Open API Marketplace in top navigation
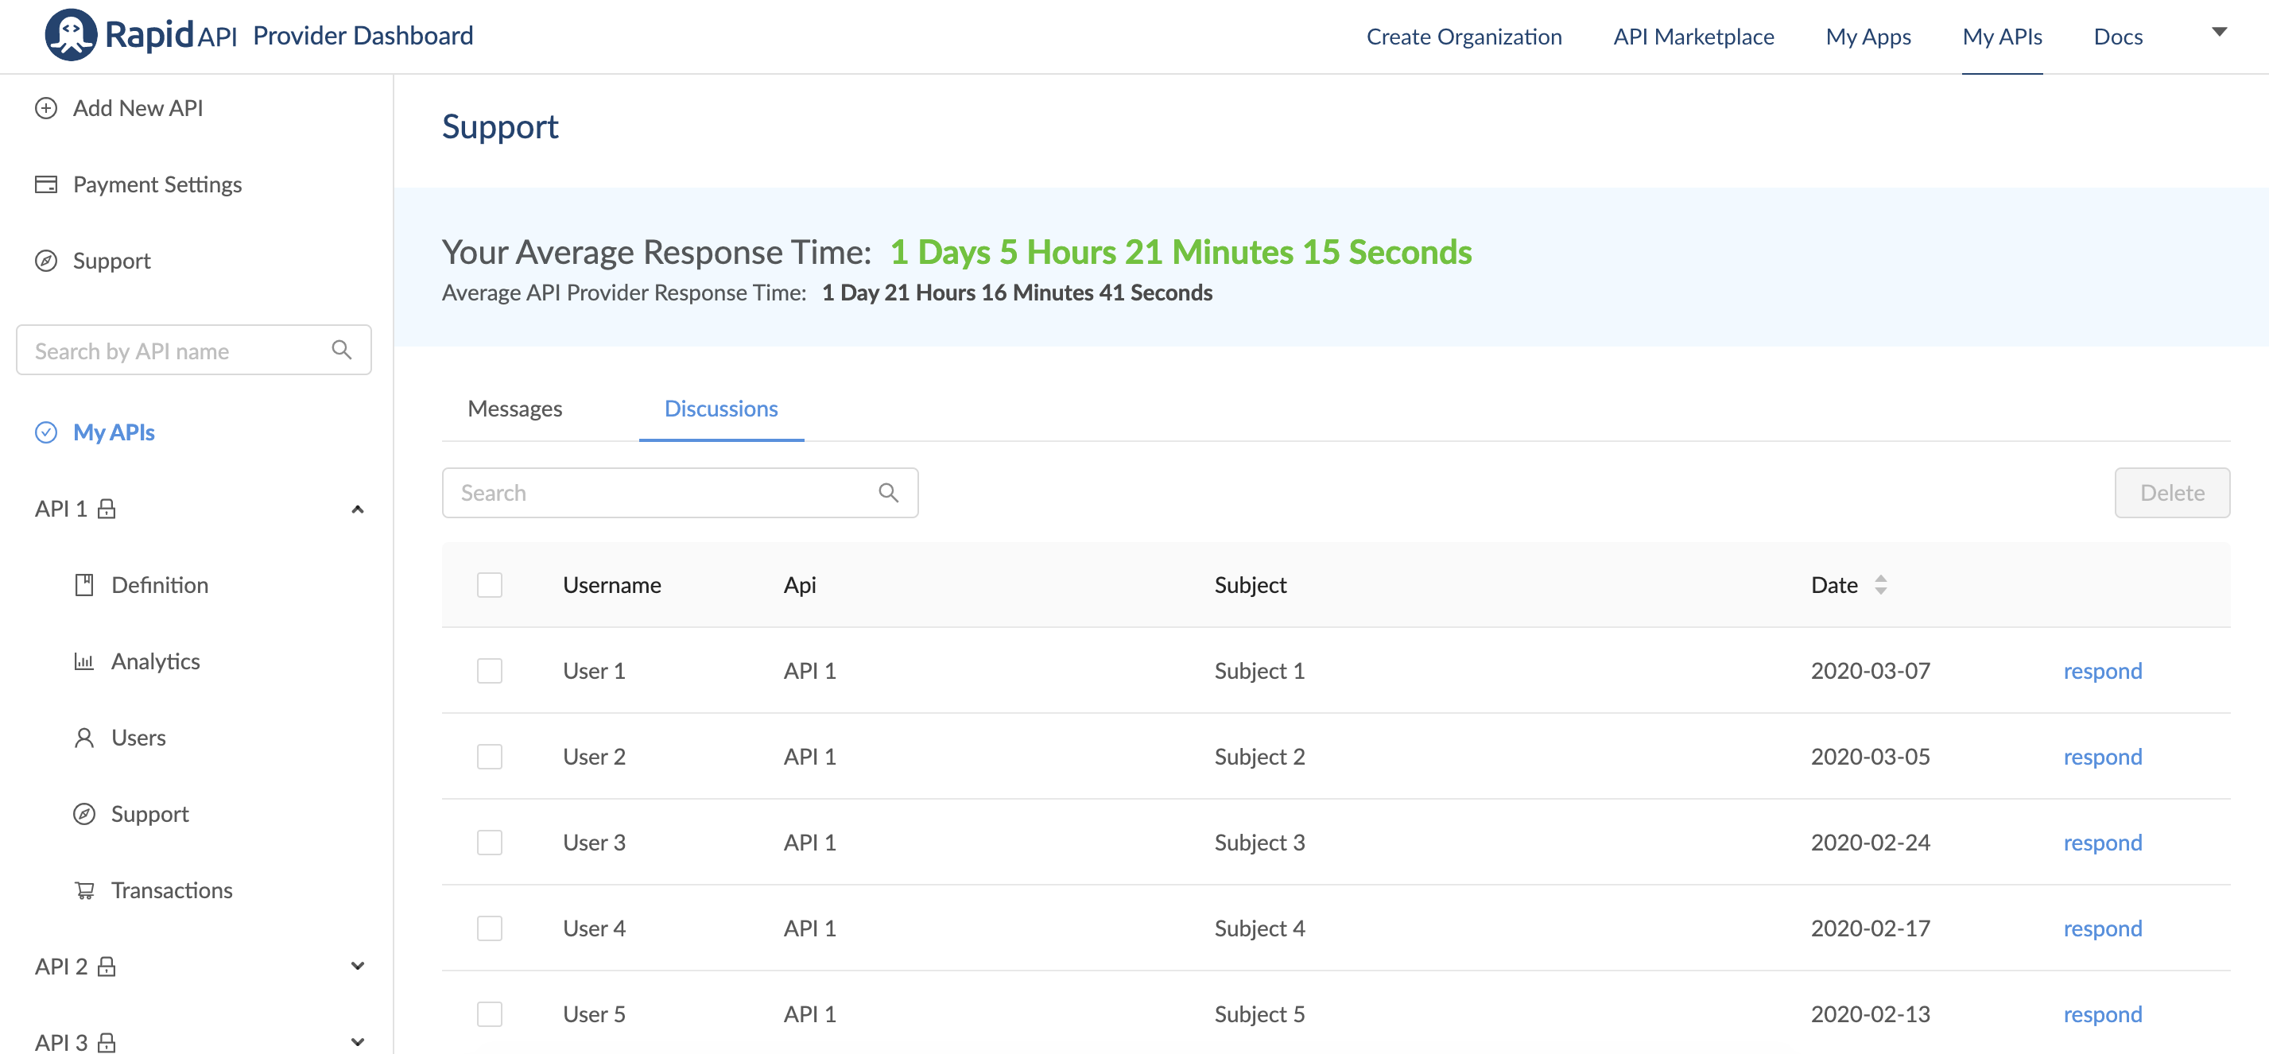The height and width of the screenshot is (1054, 2269). [1693, 37]
